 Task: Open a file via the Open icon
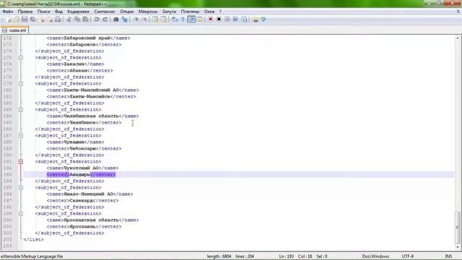click(16, 19)
